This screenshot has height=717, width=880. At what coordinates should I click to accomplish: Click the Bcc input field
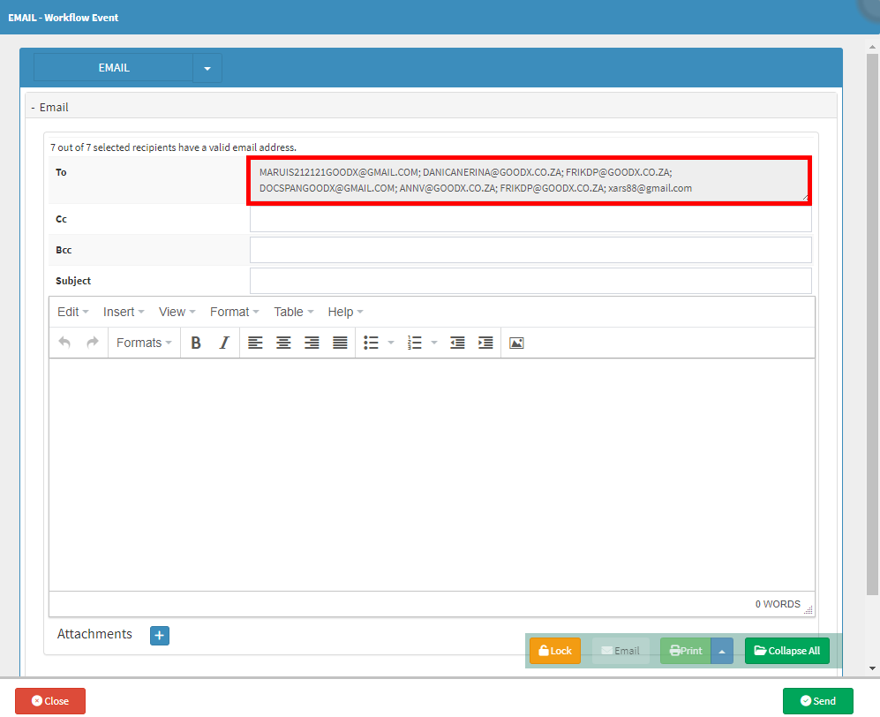tap(530, 250)
